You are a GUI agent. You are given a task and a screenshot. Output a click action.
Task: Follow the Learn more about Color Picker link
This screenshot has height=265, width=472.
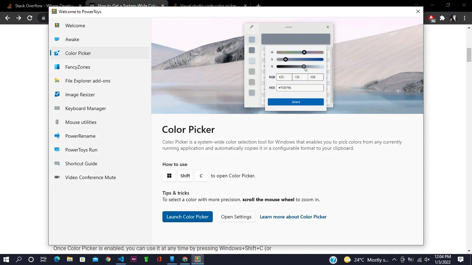[293, 217]
